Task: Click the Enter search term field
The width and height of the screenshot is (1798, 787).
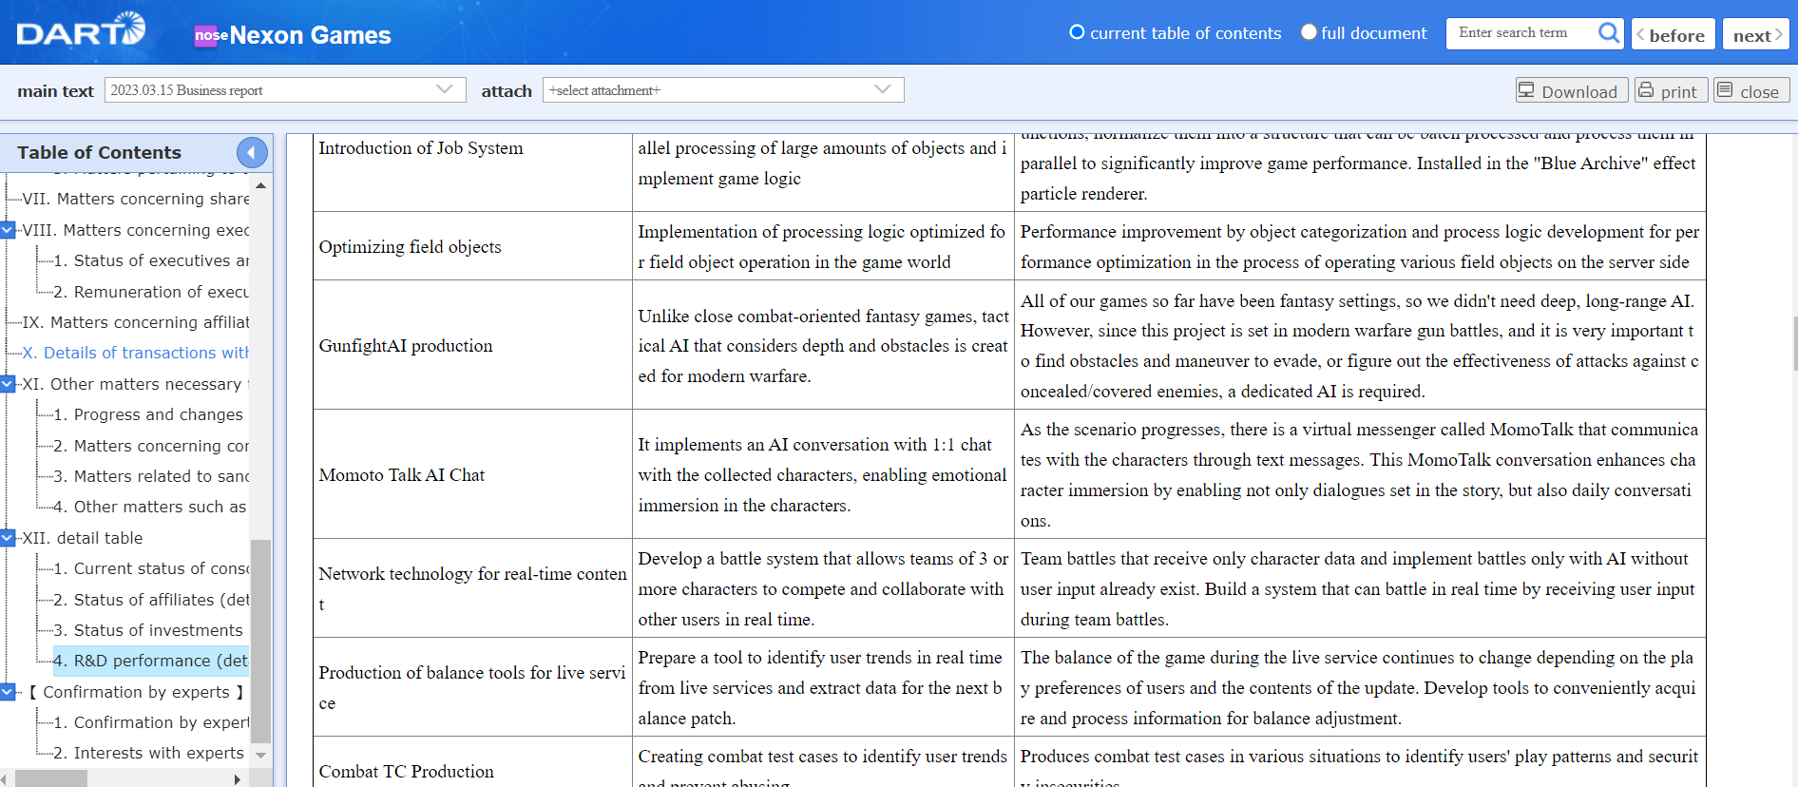Action: 1519,33
